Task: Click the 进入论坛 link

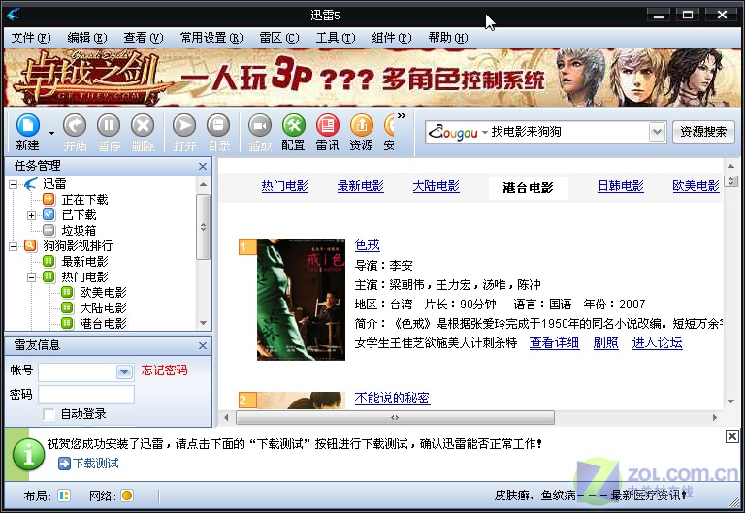Action: pyautogui.click(x=657, y=342)
